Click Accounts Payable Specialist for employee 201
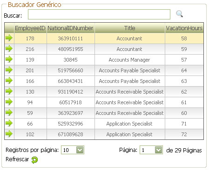 point(129,70)
